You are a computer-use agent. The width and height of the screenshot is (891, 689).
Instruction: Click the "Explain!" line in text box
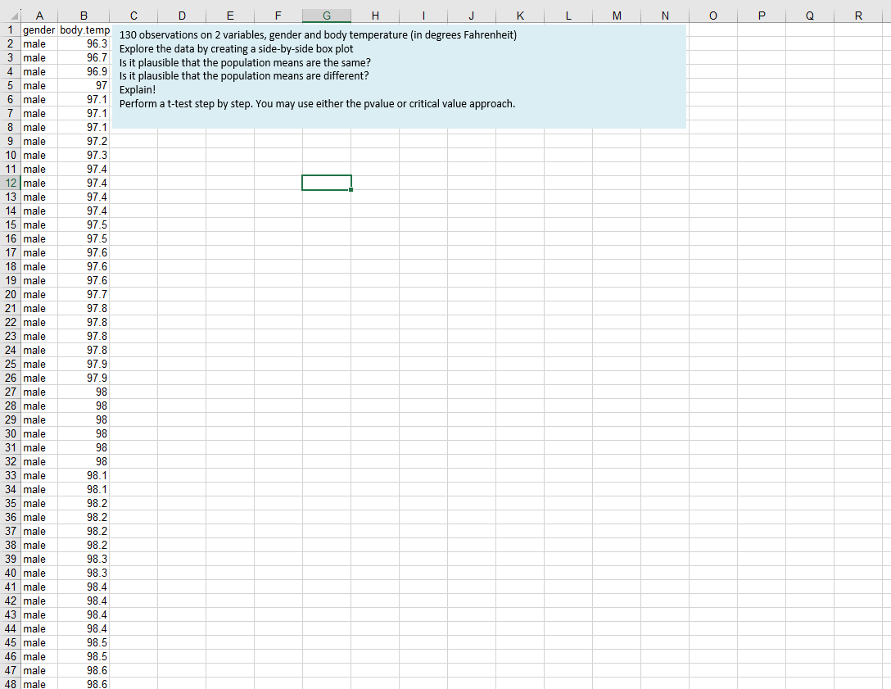pyautogui.click(x=137, y=90)
